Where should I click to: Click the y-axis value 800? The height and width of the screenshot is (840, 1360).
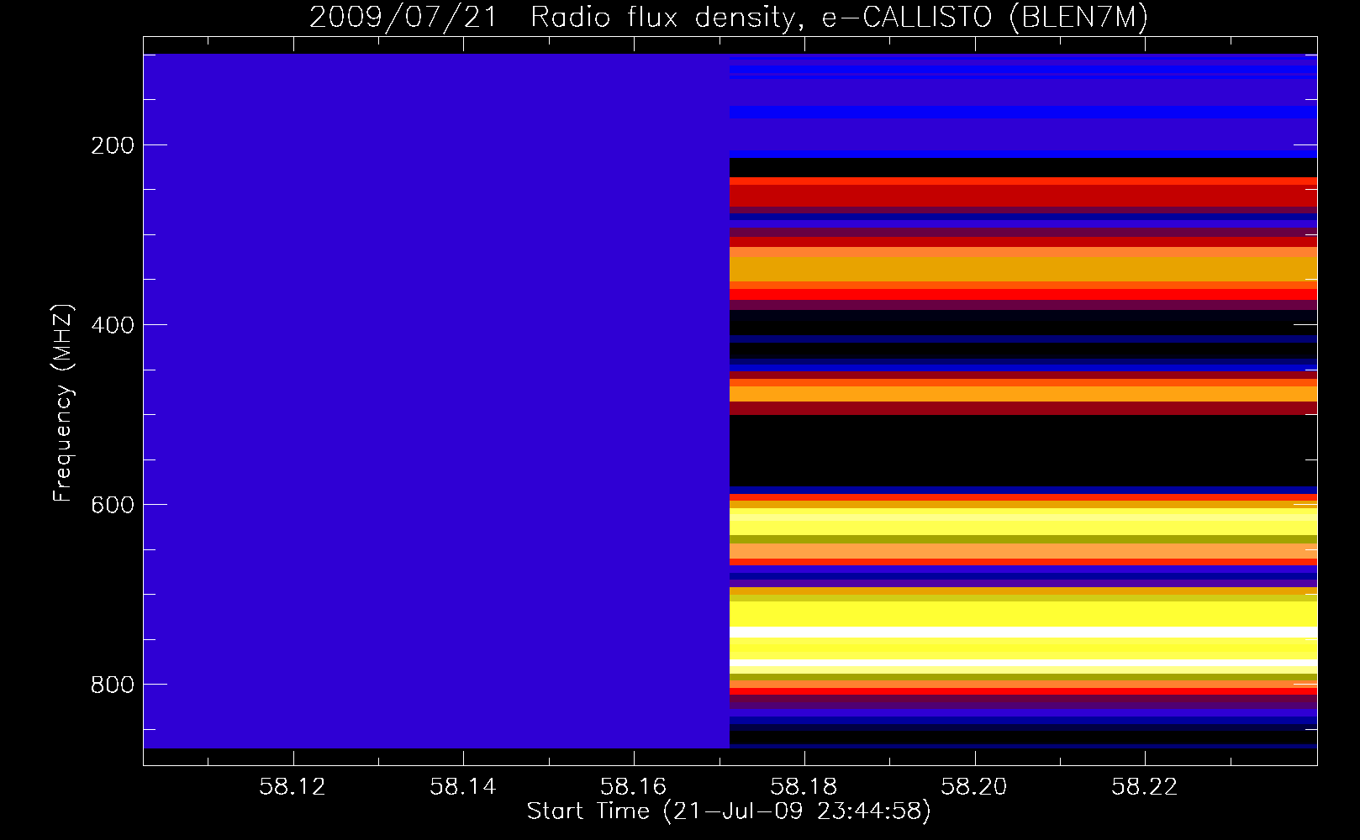coord(113,685)
